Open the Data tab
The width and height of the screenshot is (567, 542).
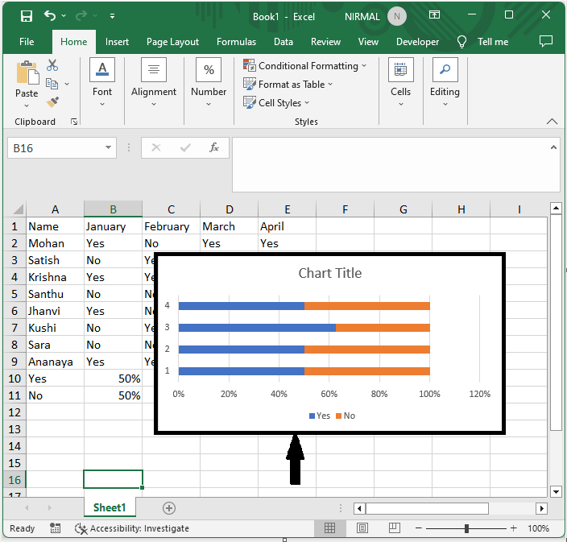283,42
